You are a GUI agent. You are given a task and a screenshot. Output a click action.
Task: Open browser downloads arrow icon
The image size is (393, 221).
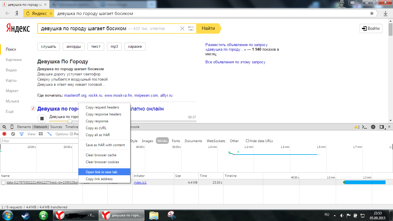386,14
